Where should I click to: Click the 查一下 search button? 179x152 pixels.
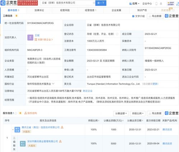[101, 3]
